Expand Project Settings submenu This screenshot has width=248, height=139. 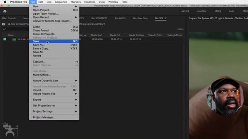pos(54,112)
